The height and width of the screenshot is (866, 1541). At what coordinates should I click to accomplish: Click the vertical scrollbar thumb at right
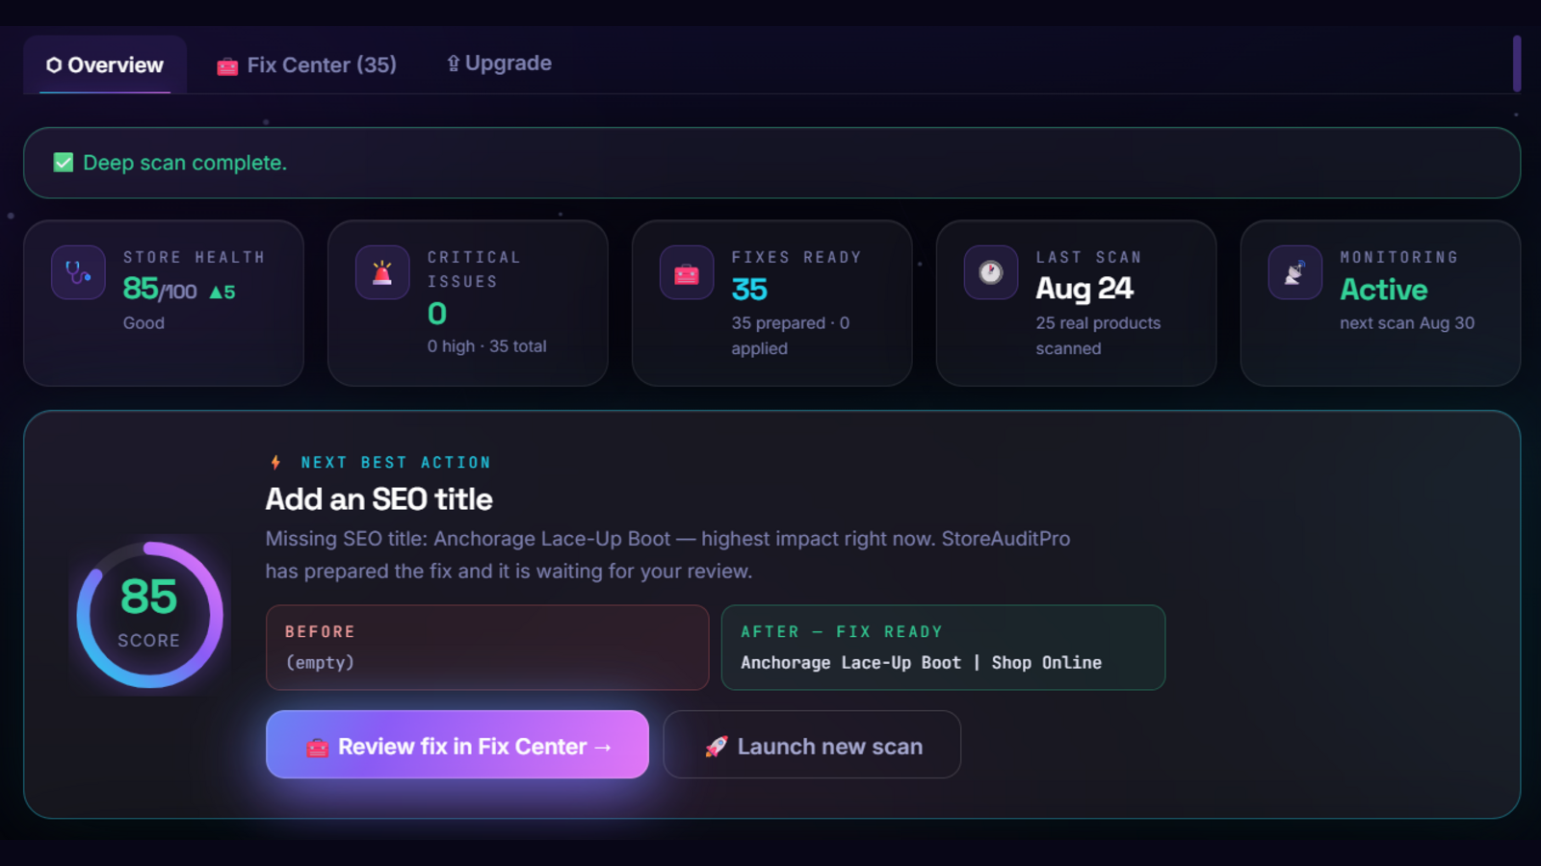pos(1517,64)
